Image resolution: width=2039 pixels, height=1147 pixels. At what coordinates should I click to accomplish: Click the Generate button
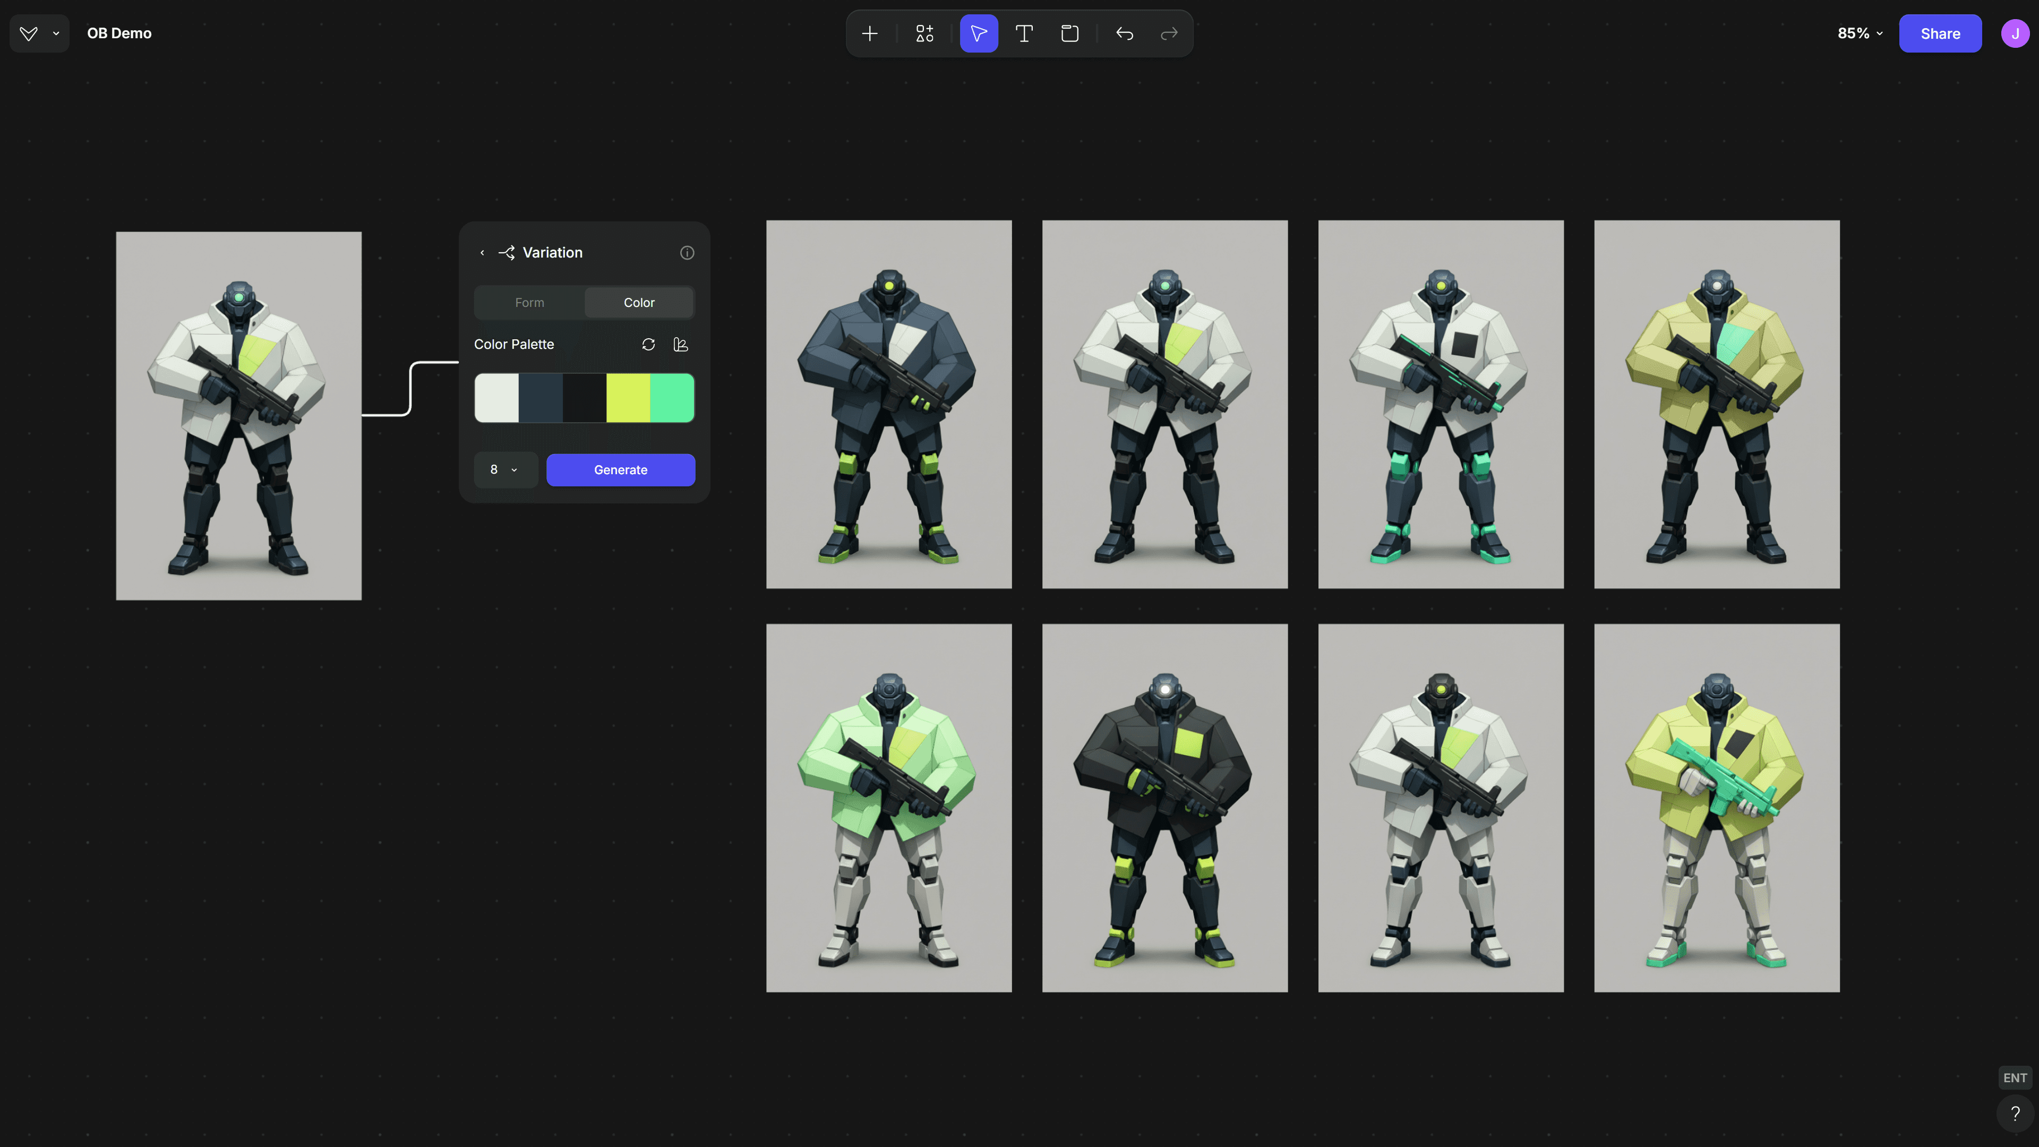tap(621, 469)
